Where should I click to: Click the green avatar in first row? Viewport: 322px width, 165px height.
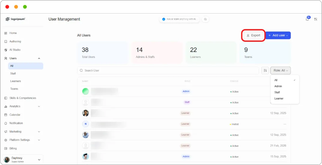pos(85,91)
